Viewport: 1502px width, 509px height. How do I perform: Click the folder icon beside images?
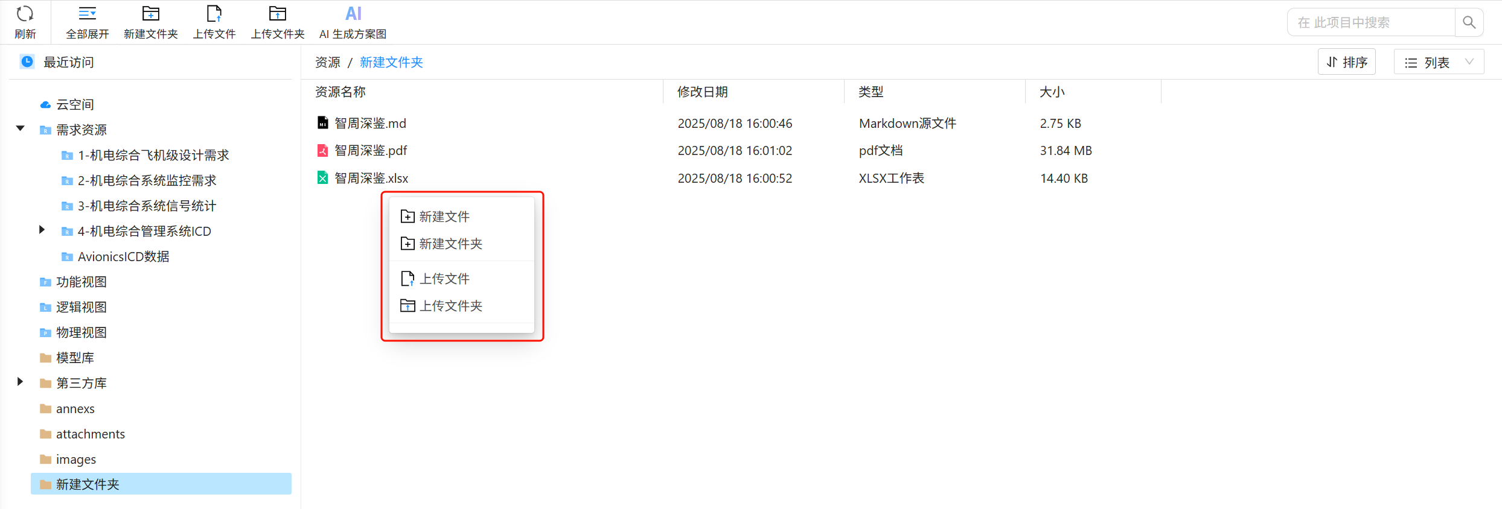click(45, 460)
